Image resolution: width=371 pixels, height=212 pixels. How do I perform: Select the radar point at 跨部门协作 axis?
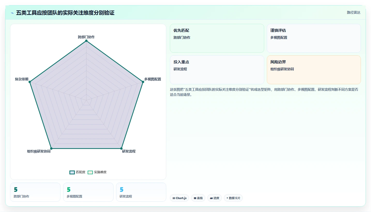point(86,41)
